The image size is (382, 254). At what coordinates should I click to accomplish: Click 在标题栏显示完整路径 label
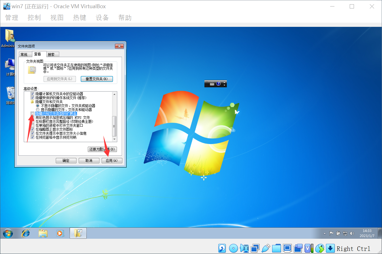click(64, 121)
